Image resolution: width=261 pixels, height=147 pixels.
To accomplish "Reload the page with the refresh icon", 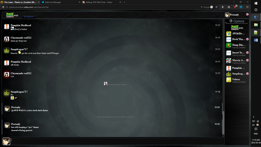I will point(217,7).
